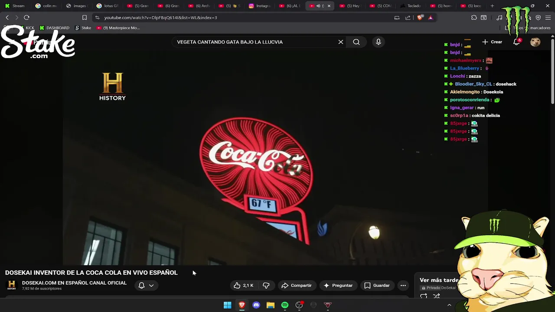Open the share icon in the address bar
The height and width of the screenshot is (312, 555).
click(x=408, y=18)
